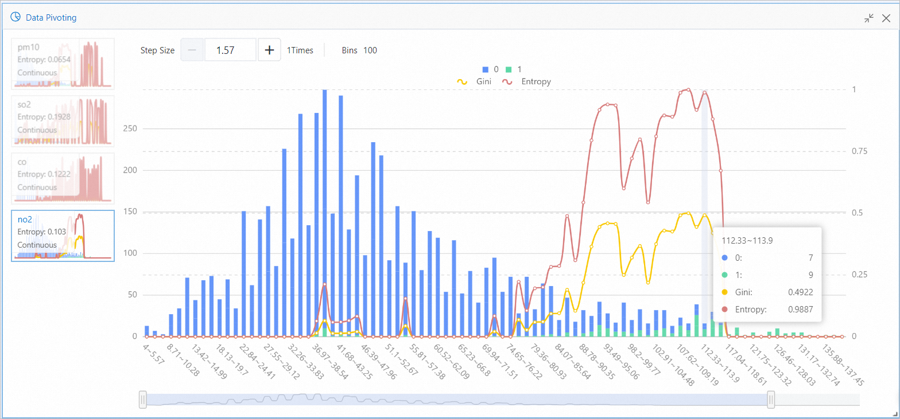The height and width of the screenshot is (419, 900).
Task: Click the right handle of the zoom slider
Action: [x=771, y=400]
